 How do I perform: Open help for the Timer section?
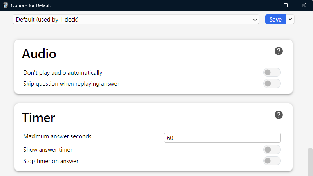279,115
